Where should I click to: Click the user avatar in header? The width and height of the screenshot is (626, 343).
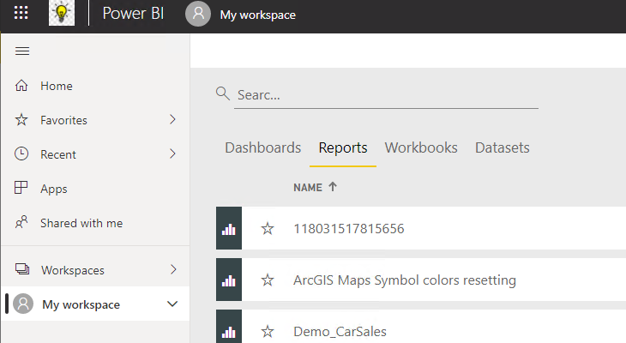[x=198, y=14]
